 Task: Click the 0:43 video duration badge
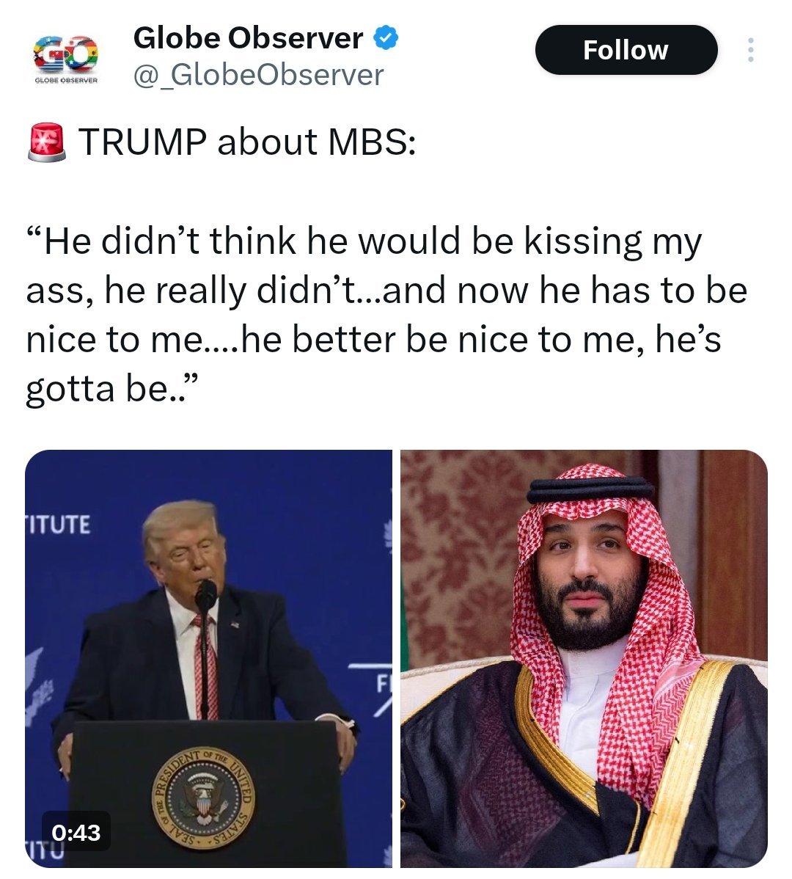point(76,833)
